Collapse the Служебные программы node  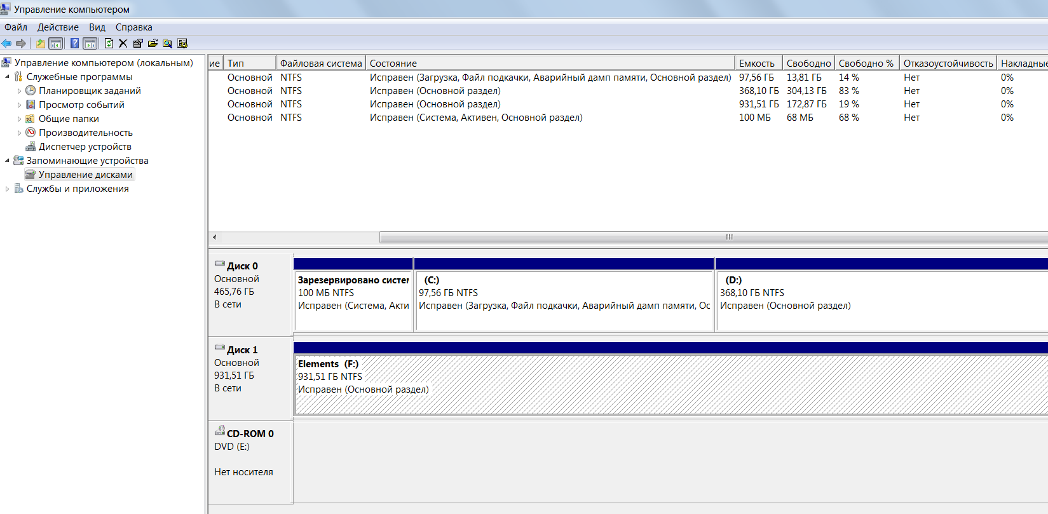click(7, 77)
